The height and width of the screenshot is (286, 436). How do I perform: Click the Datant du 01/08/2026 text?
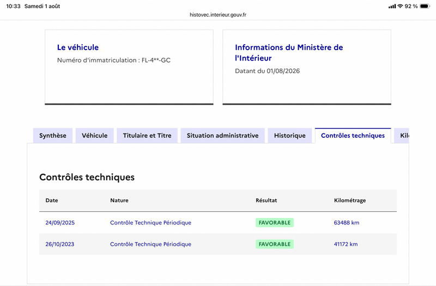(267, 71)
